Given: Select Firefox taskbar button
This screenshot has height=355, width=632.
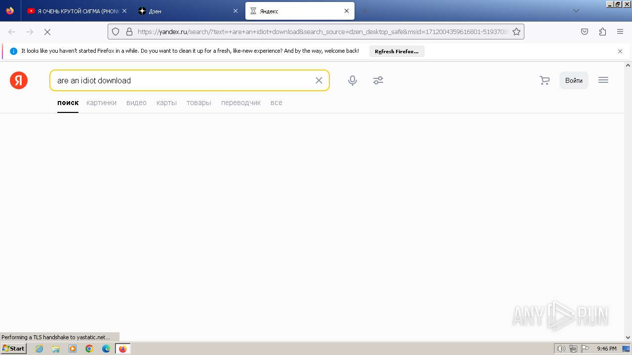Looking at the screenshot, I should click(x=123, y=349).
